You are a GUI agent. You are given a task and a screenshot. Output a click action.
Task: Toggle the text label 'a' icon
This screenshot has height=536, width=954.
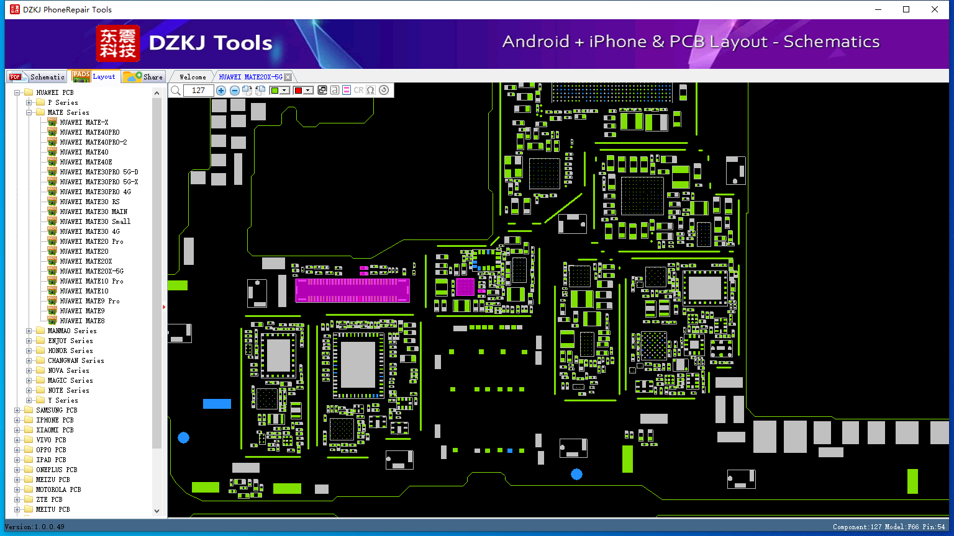point(335,91)
